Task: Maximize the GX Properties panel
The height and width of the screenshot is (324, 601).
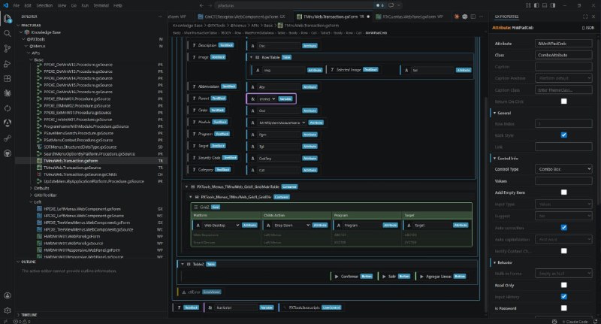Action: coord(585,17)
